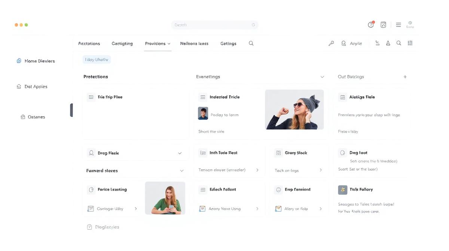
Task: Switch to the Gactigting tab
Action: [x=122, y=44]
